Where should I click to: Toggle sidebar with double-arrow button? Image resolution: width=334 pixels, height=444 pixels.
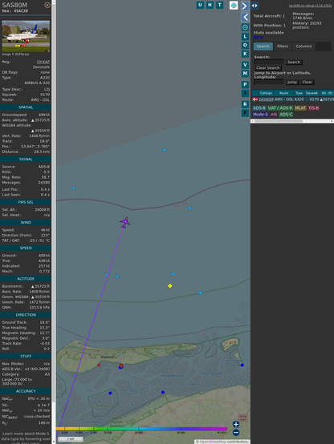click(x=255, y=6)
